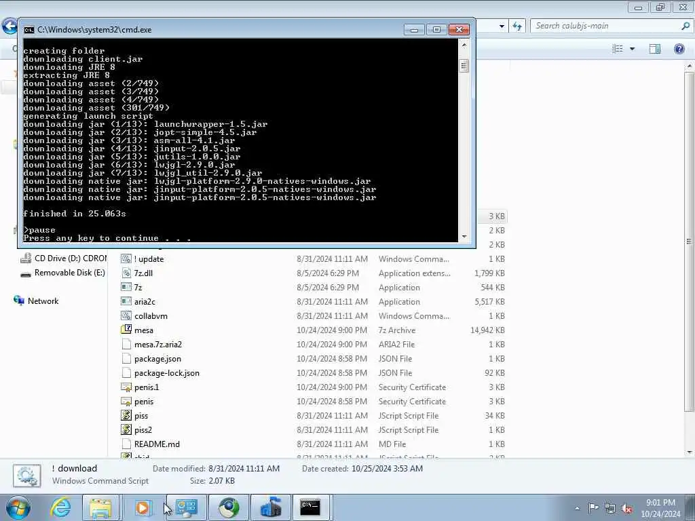Select Network in the navigation pane
The height and width of the screenshot is (521, 695).
coord(37,301)
